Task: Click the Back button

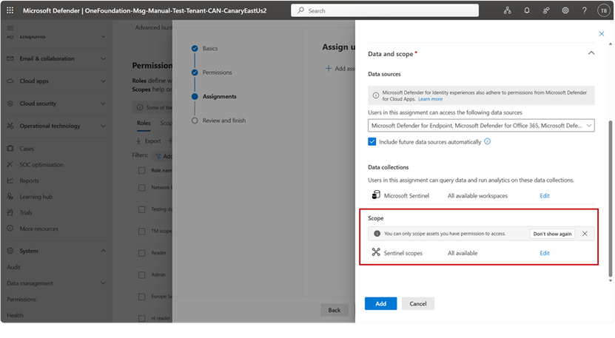Action: point(335,310)
